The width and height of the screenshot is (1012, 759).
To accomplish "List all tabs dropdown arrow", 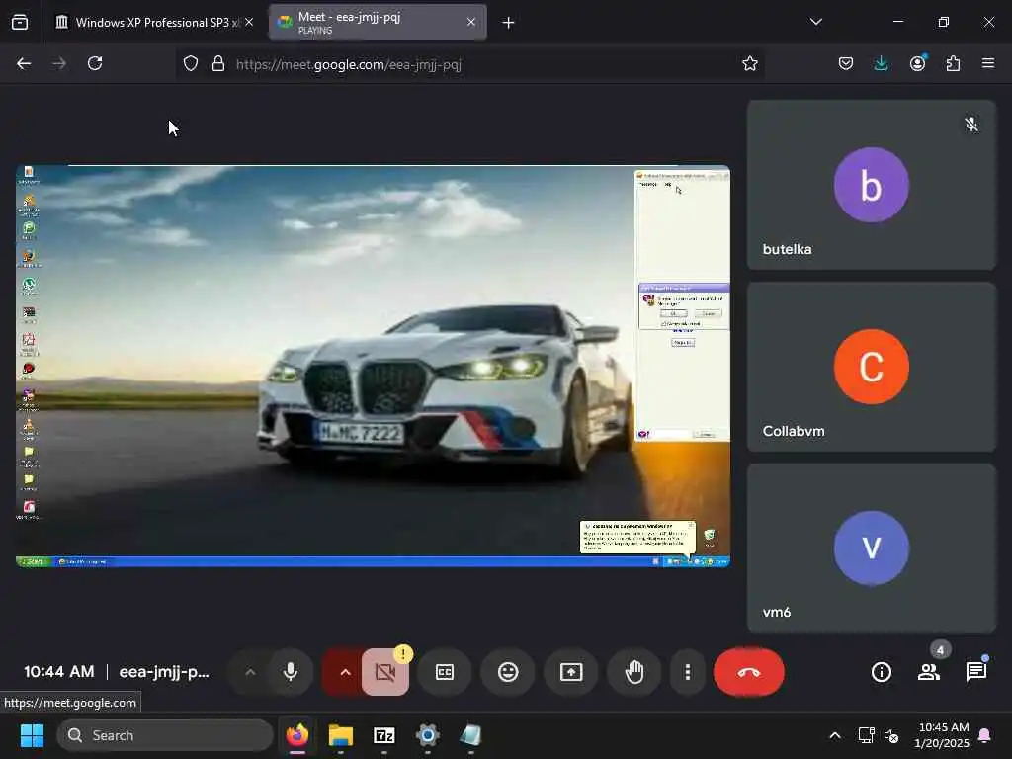I will (x=815, y=22).
